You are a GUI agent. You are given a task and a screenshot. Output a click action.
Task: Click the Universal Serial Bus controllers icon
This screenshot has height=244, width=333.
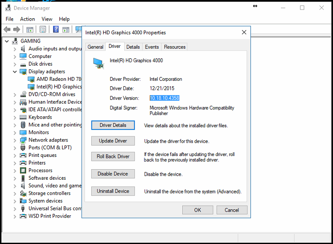pyautogui.click(x=23, y=208)
